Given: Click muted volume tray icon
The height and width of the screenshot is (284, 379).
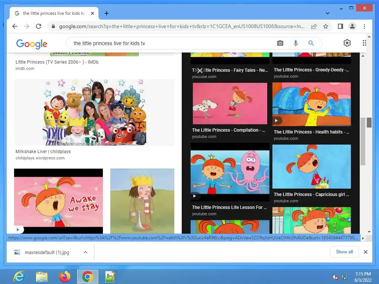Looking at the screenshot, I should [x=335, y=277].
